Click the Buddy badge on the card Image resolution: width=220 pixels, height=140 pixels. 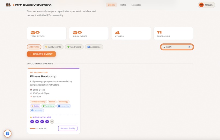tap(35, 106)
